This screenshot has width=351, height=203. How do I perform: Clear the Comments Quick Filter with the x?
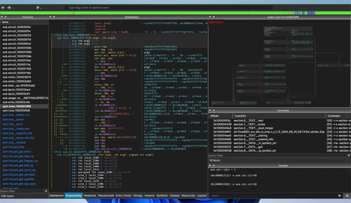point(348,155)
